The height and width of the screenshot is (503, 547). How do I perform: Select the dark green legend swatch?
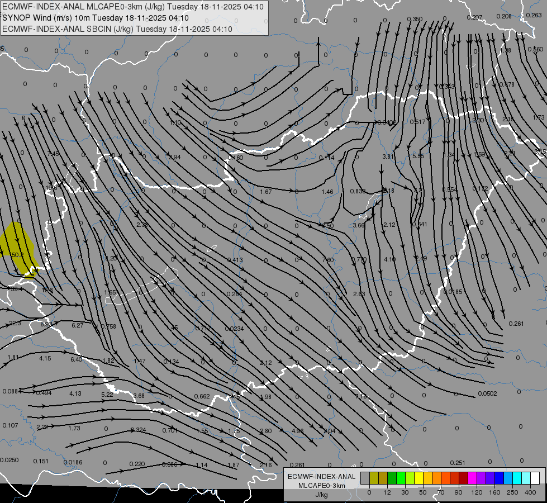(392, 478)
